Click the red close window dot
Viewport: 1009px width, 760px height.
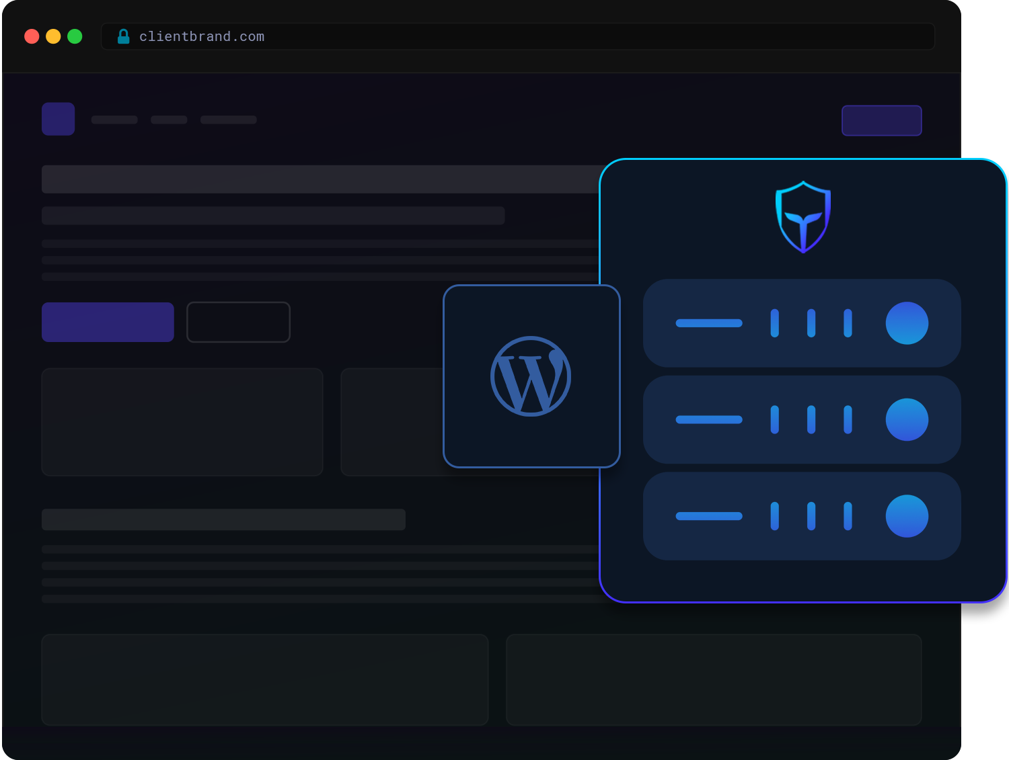point(32,36)
